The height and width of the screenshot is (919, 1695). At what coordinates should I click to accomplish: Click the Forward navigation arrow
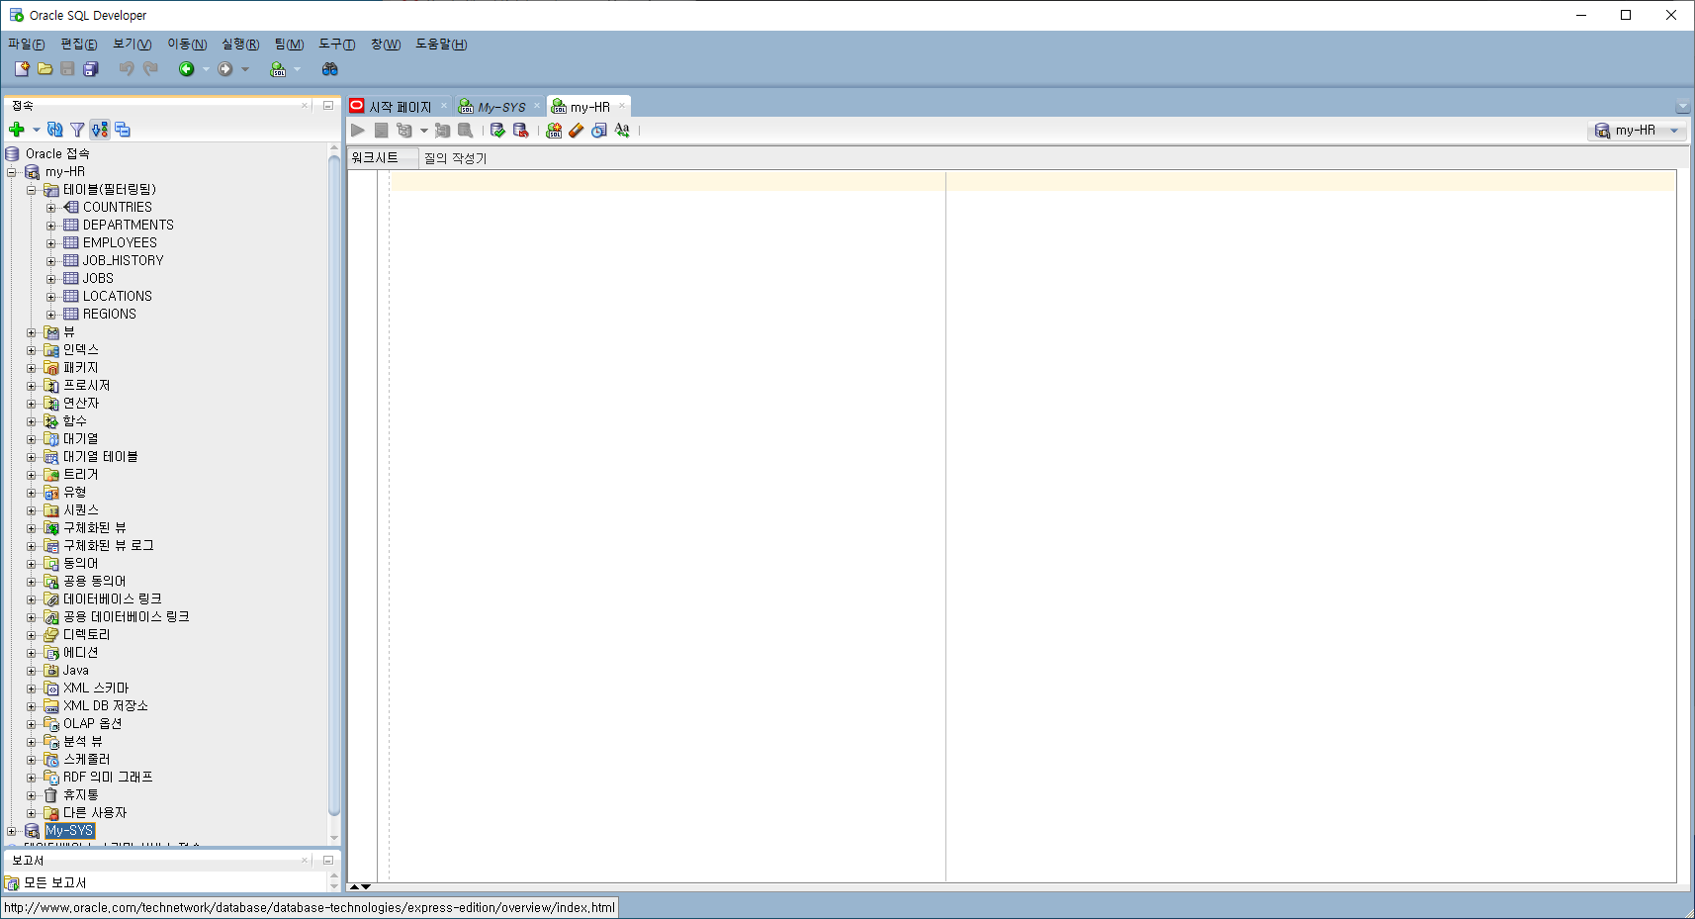point(225,69)
